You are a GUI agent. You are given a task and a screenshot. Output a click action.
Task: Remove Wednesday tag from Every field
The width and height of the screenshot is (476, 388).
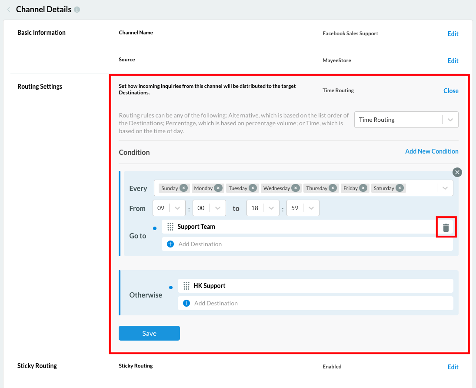click(x=295, y=188)
